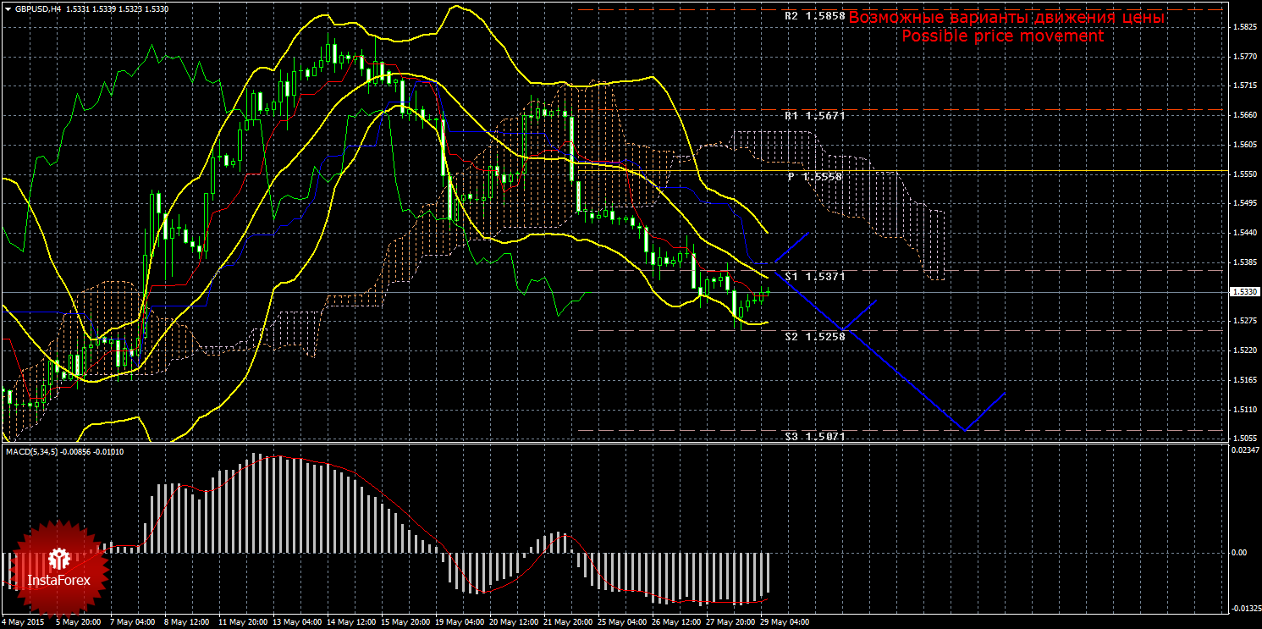Click '20 May 12:00' on the time axis
This screenshot has height=629, width=1262.
[x=513, y=622]
